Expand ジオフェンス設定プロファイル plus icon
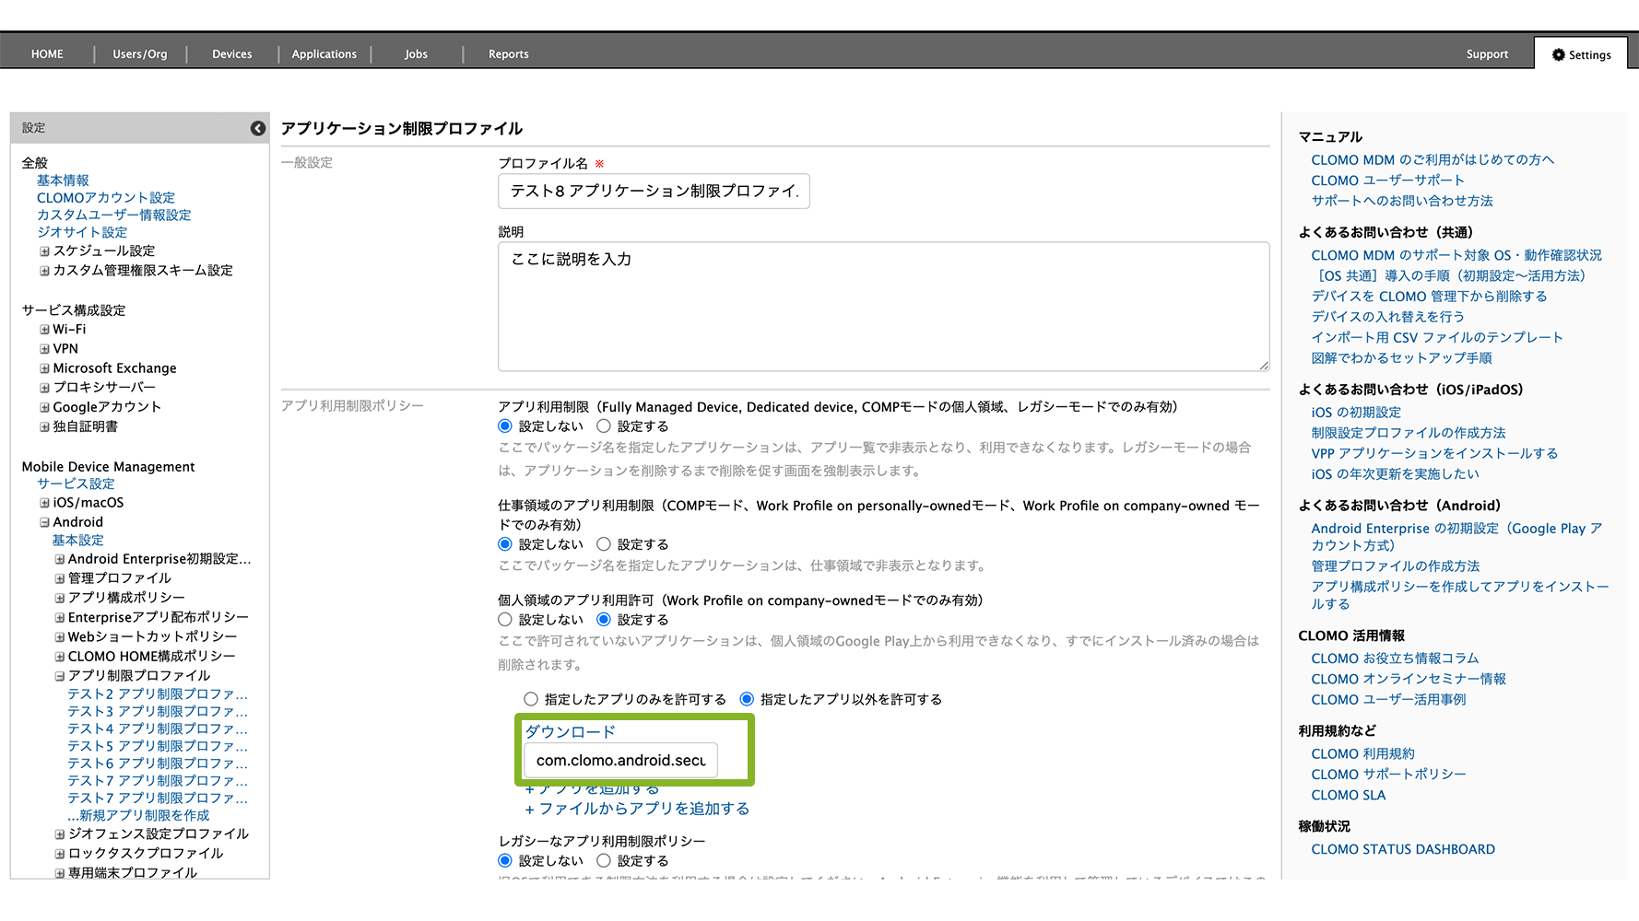Screen dimensions: 1639x921 pyautogui.click(x=60, y=834)
